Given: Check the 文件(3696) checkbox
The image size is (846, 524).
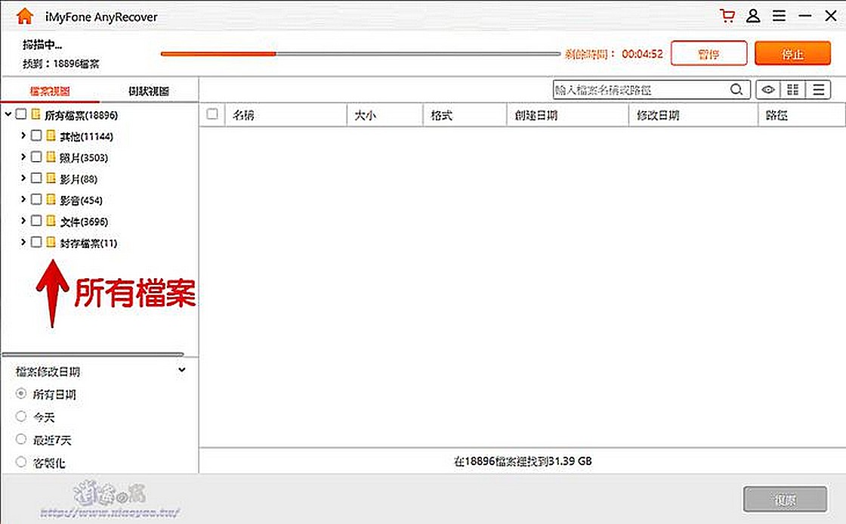Looking at the screenshot, I should pyautogui.click(x=36, y=220).
